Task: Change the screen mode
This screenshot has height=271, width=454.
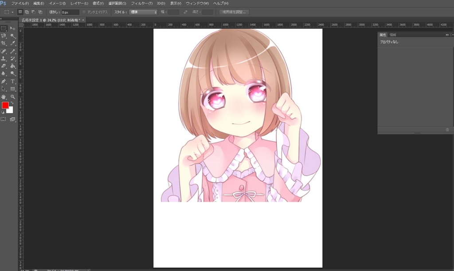Action: pos(12,119)
